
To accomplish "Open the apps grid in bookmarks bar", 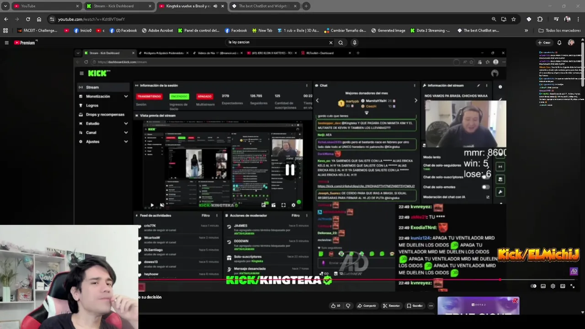I will pos(5,31).
